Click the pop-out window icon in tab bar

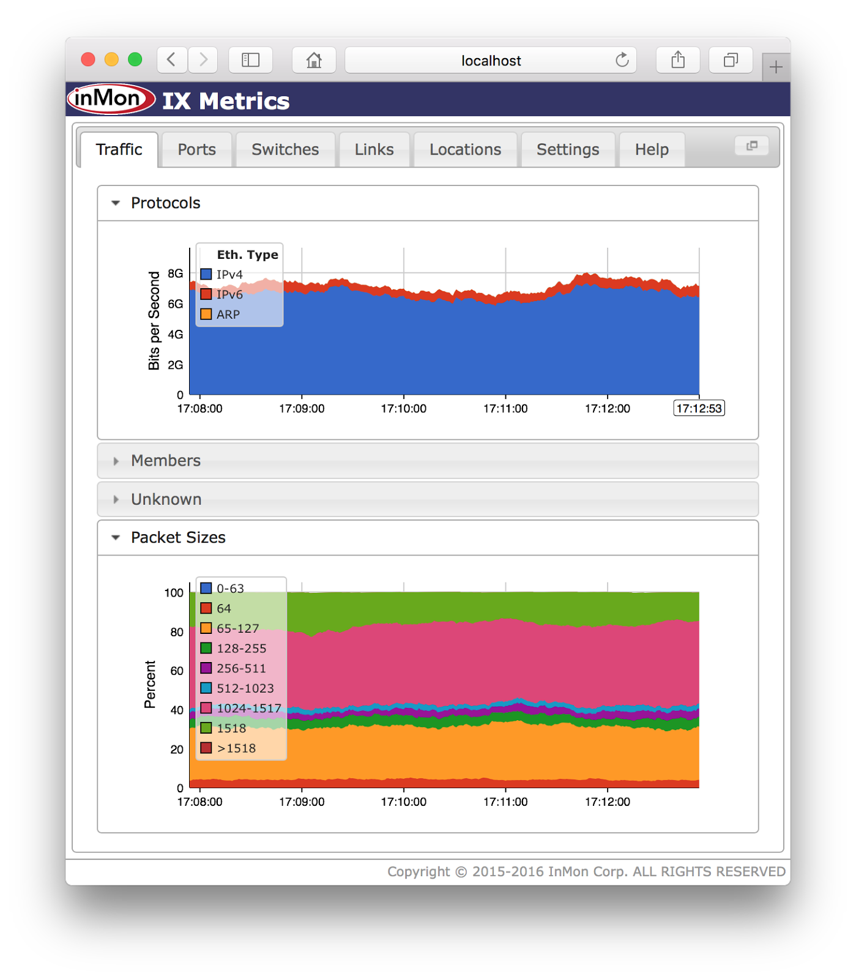[x=751, y=146]
